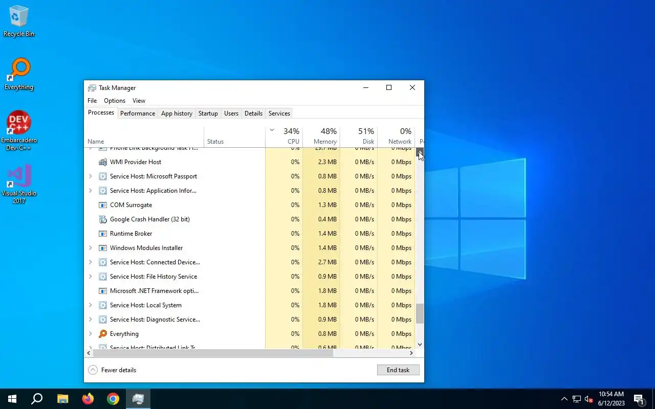Collapse view with Fewer details

coord(112,370)
